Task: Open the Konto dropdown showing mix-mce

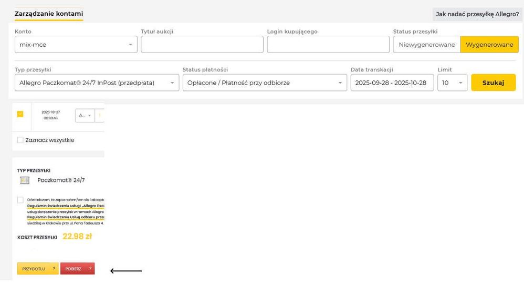Action: 76,45
